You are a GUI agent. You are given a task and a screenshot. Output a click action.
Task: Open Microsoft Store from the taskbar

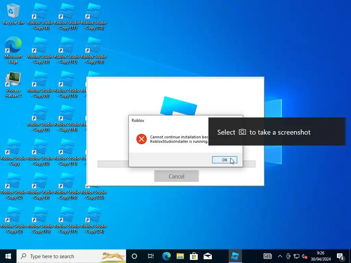[194, 256]
